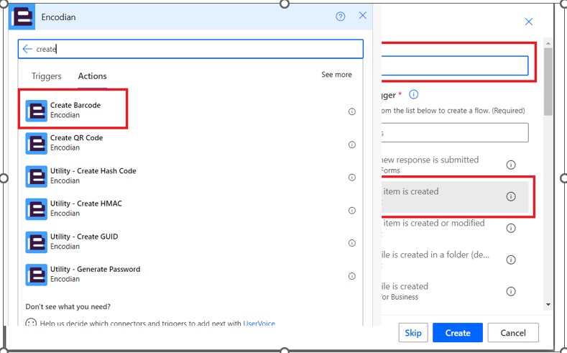Switch to the Triggers tab
Image resolution: width=567 pixels, height=353 pixels.
coord(47,76)
